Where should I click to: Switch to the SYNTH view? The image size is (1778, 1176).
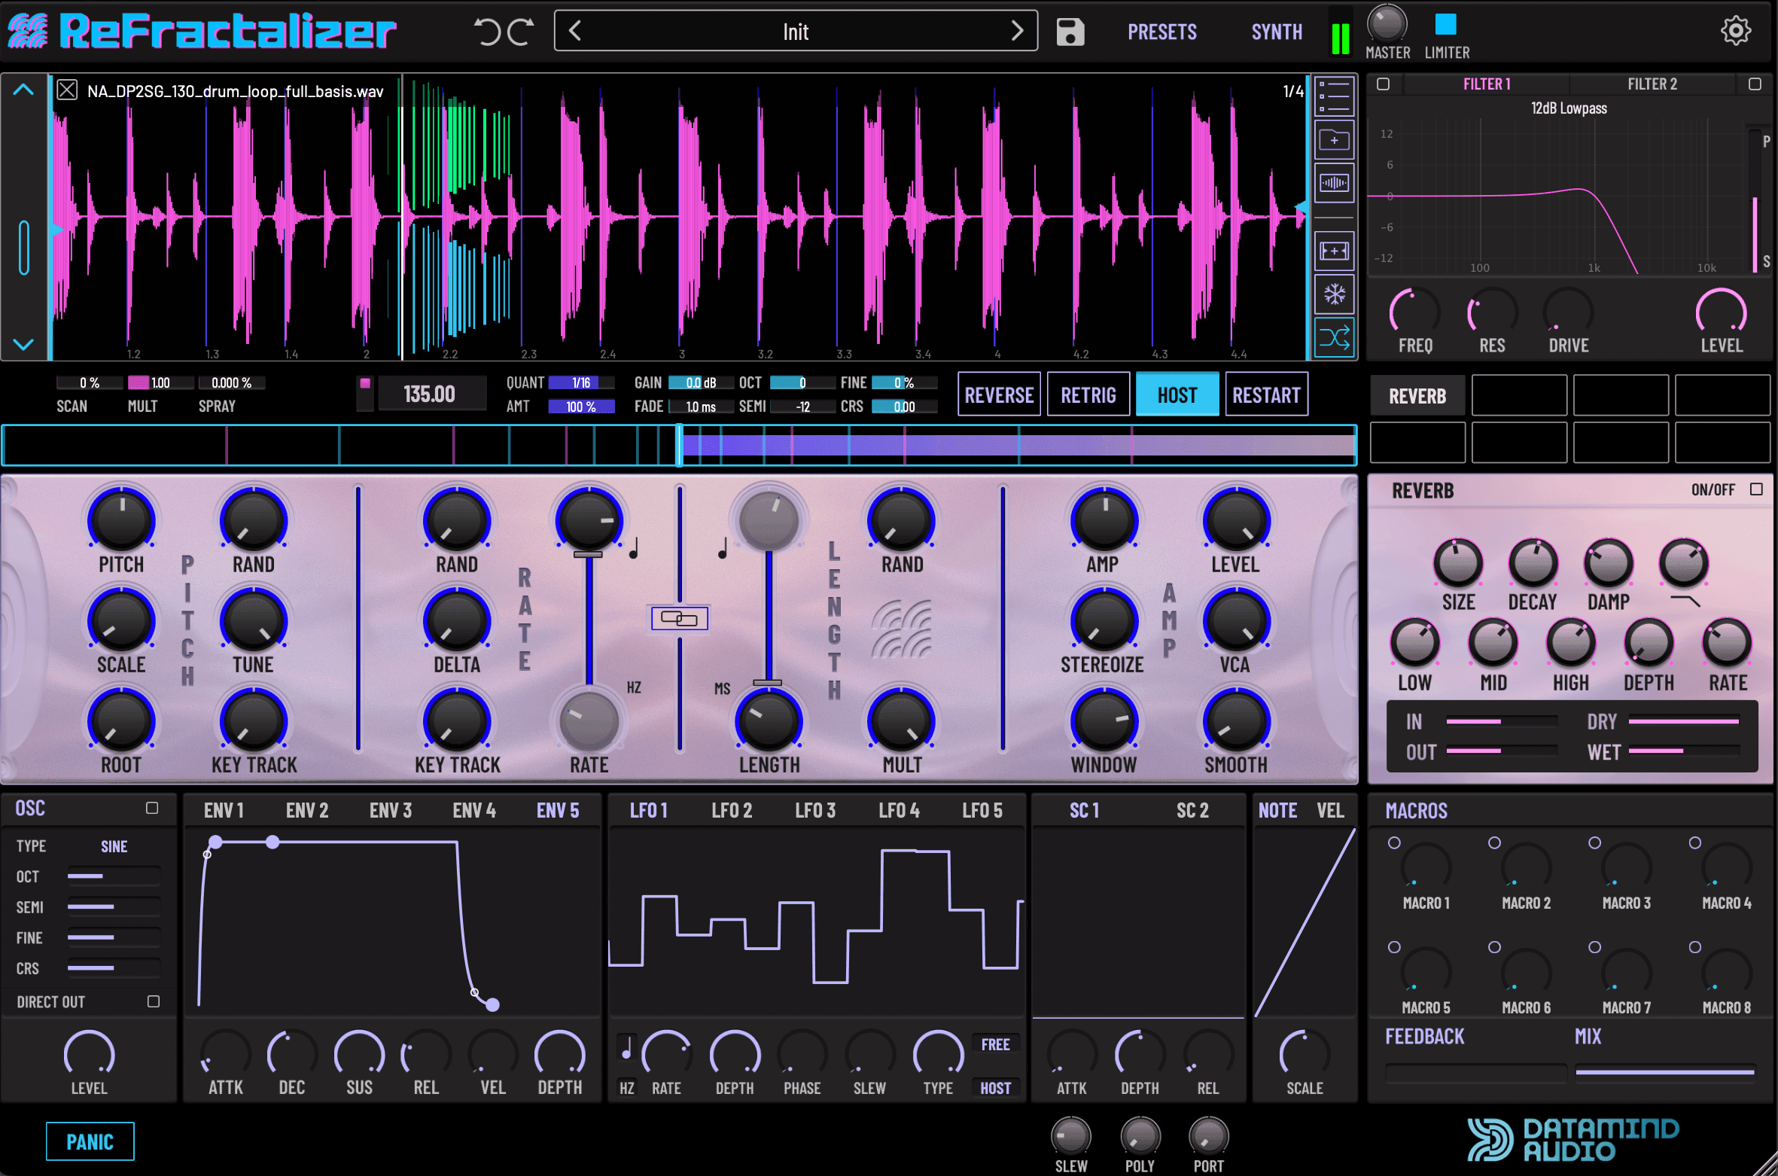tap(1277, 32)
